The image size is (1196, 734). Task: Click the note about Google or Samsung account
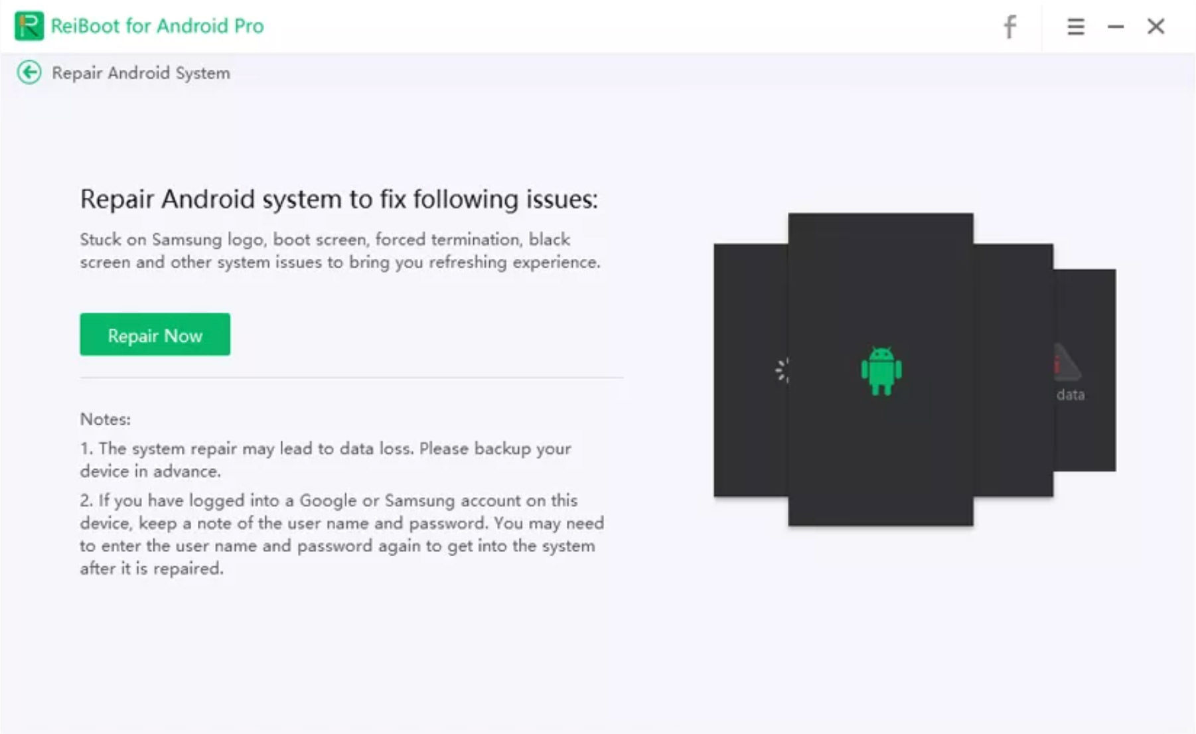[342, 534]
